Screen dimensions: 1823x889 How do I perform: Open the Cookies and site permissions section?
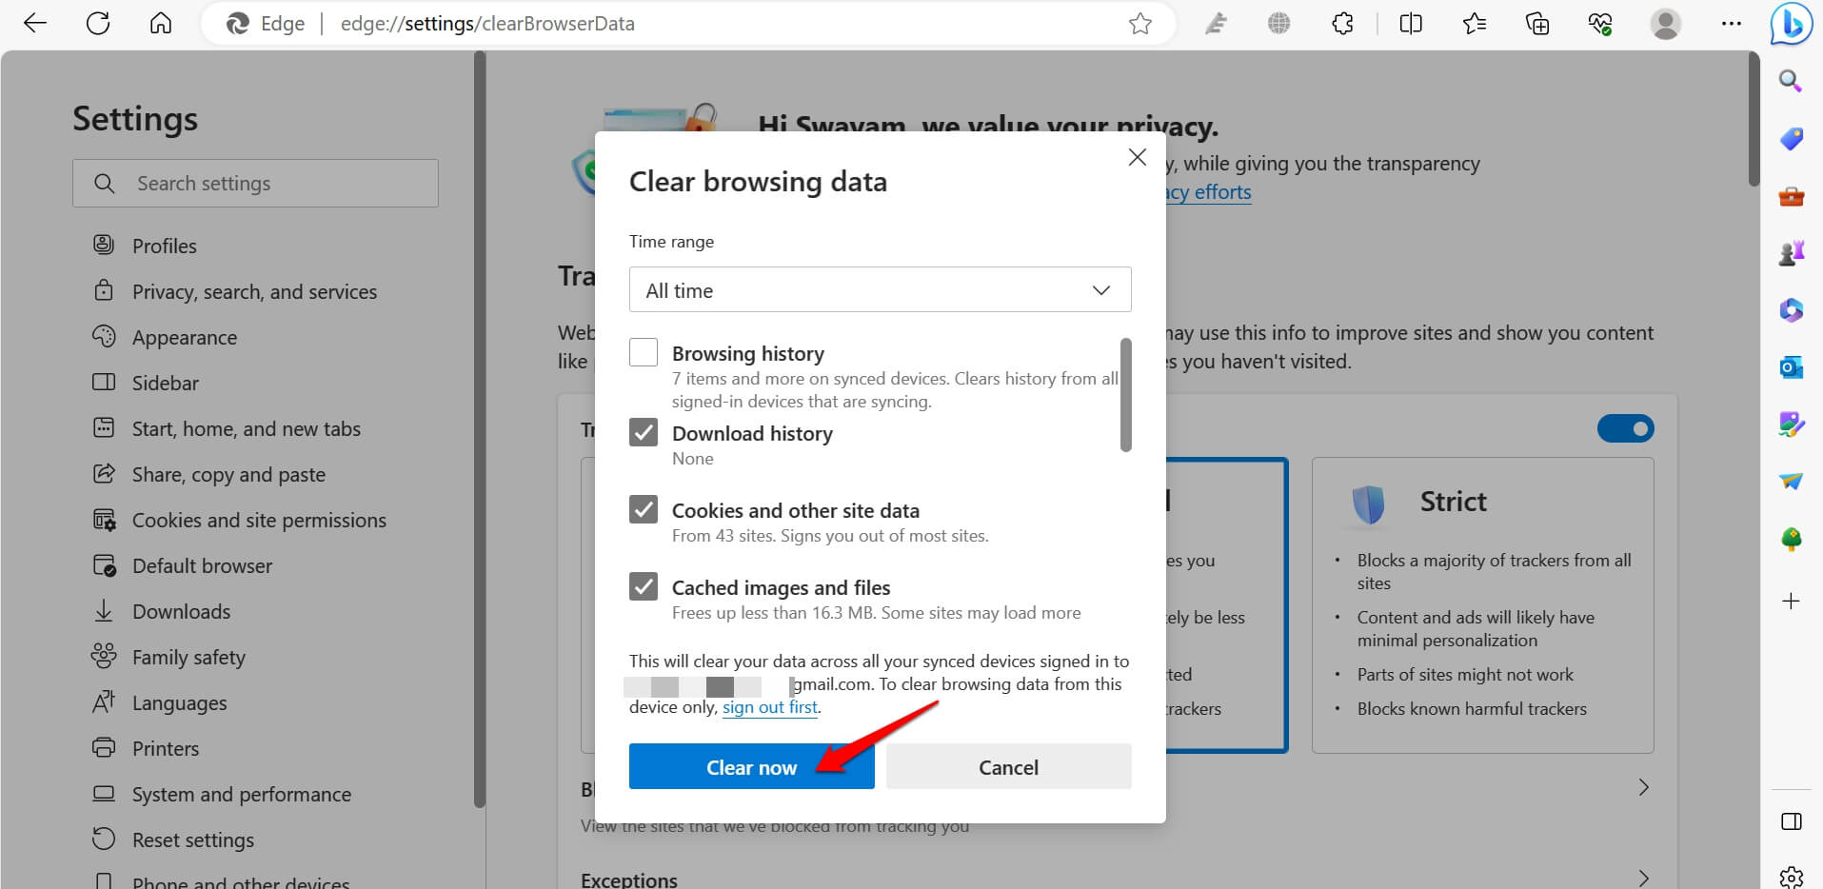258,520
